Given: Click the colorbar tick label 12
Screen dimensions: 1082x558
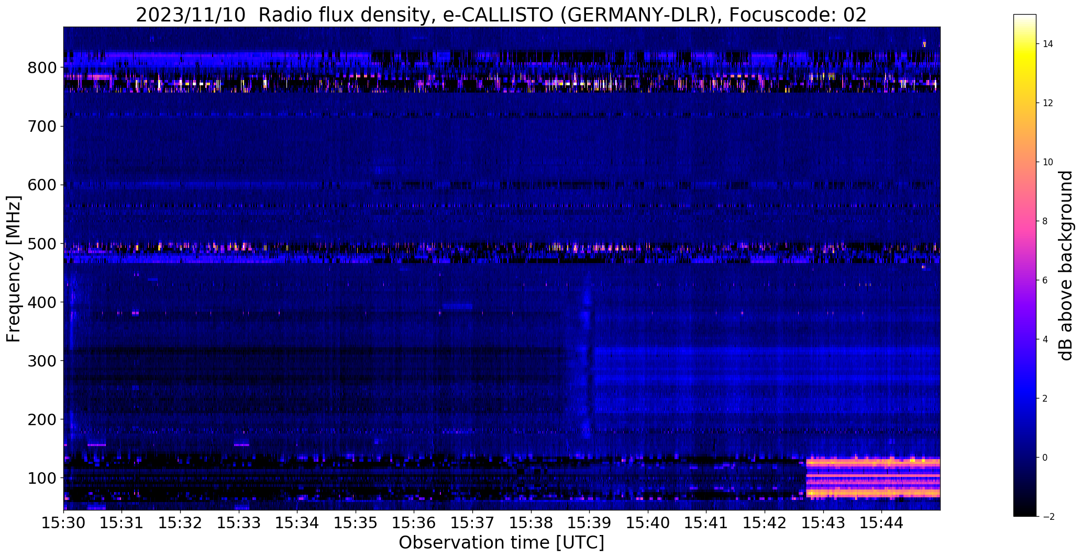Looking at the screenshot, I should [x=1047, y=103].
